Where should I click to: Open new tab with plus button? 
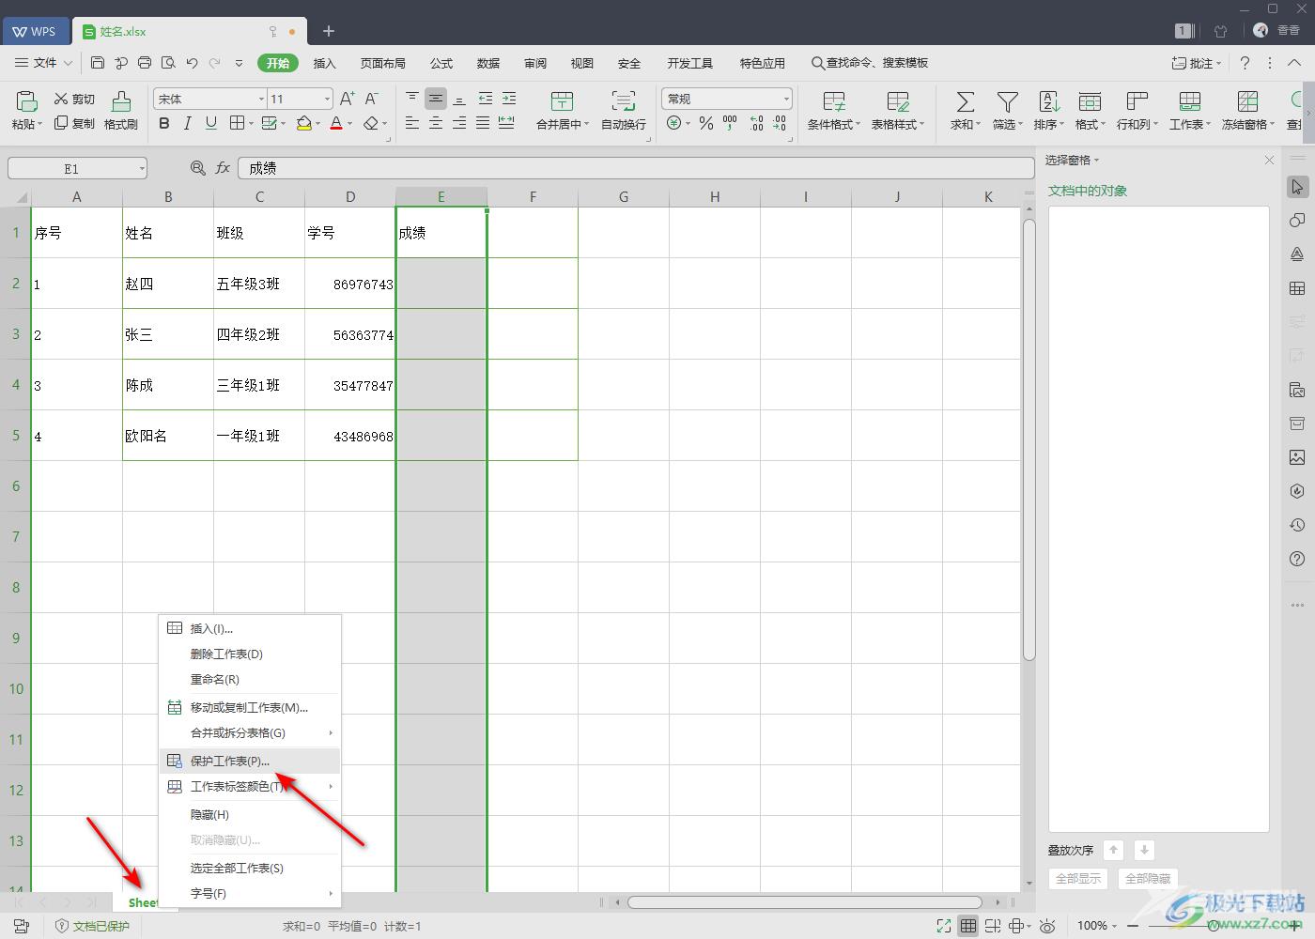point(329,31)
